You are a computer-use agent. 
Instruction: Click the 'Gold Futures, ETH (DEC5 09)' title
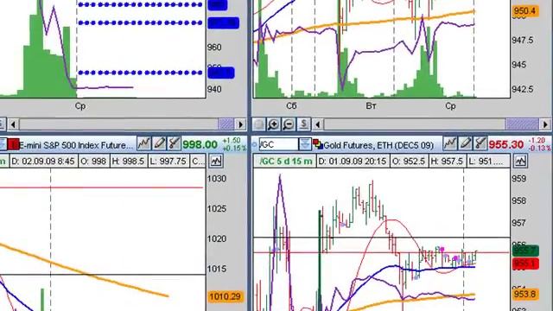378,145
